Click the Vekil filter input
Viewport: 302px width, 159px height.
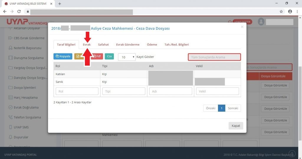tap(217, 91)
